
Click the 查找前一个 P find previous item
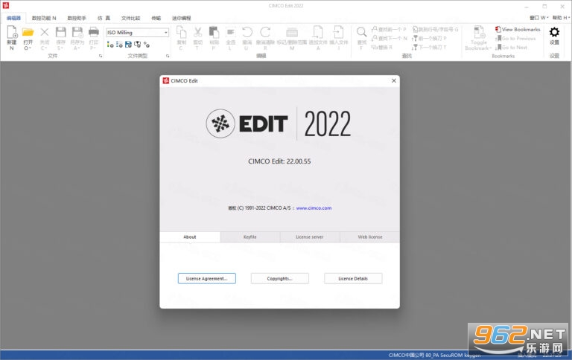(389, 29)
